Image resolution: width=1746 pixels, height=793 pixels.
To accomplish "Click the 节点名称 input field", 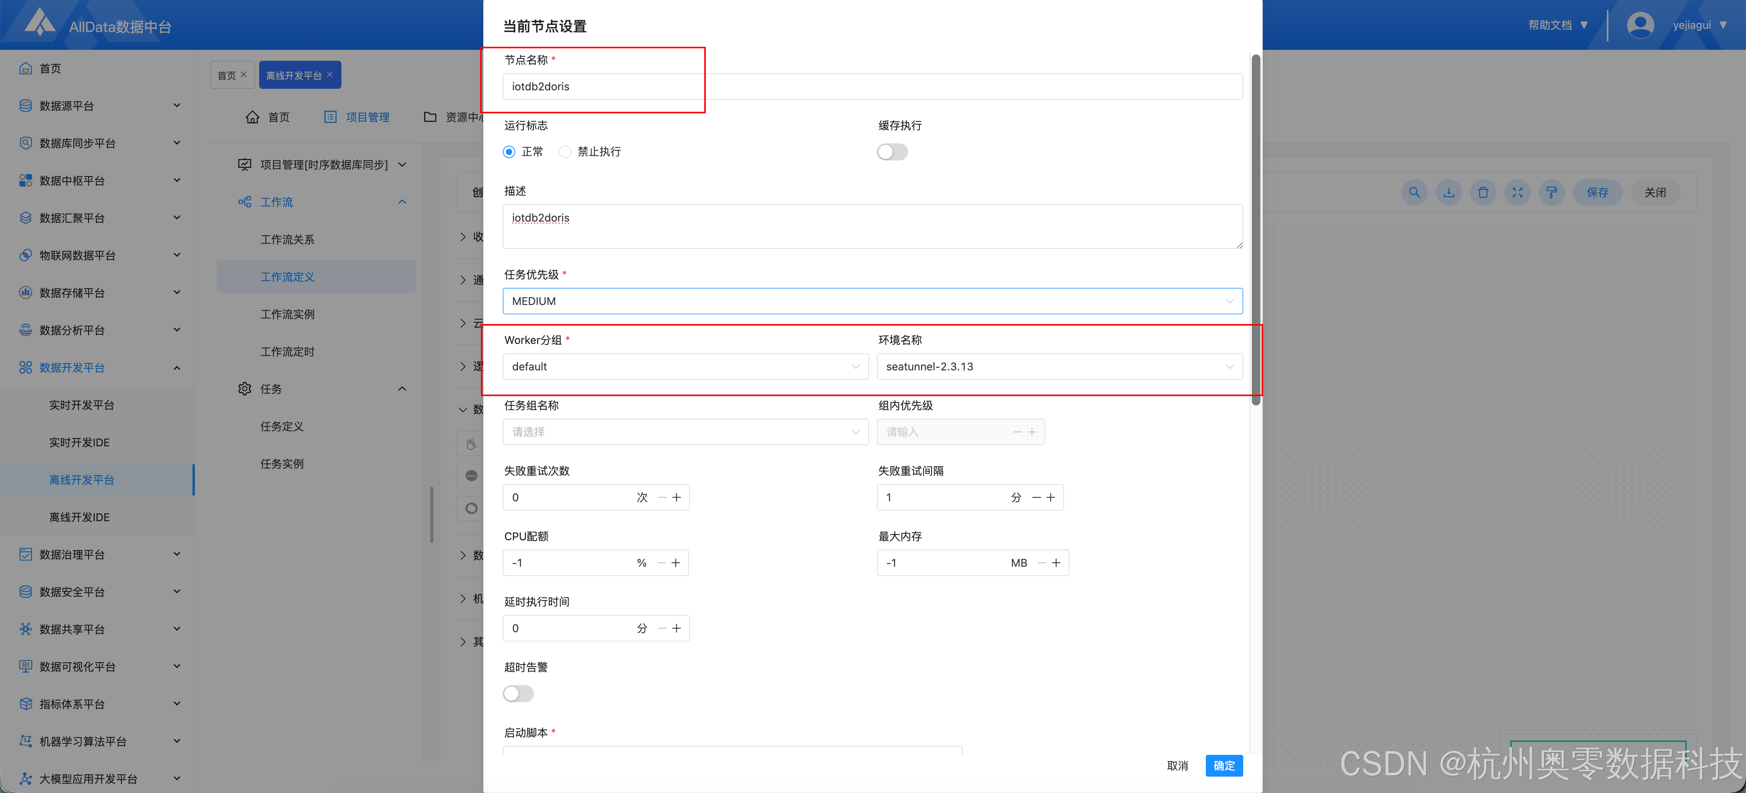I will tap(872, 87).
